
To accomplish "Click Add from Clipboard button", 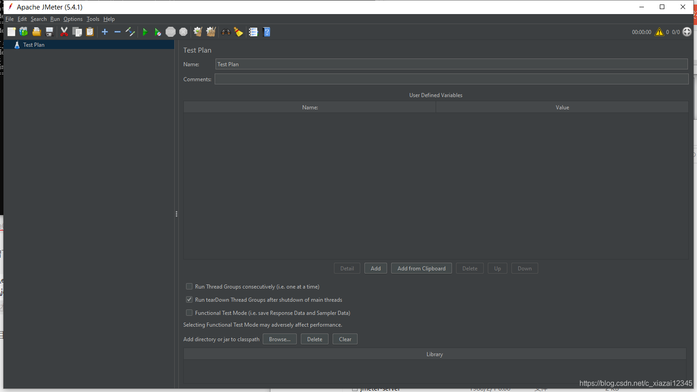I will click(x=422, y=268).
